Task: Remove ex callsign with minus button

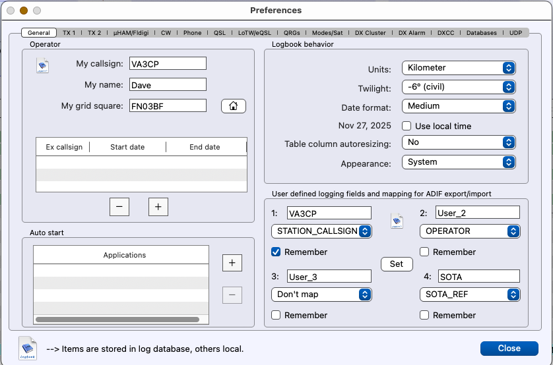Action: pyautogui.click(x=119, y=207)
